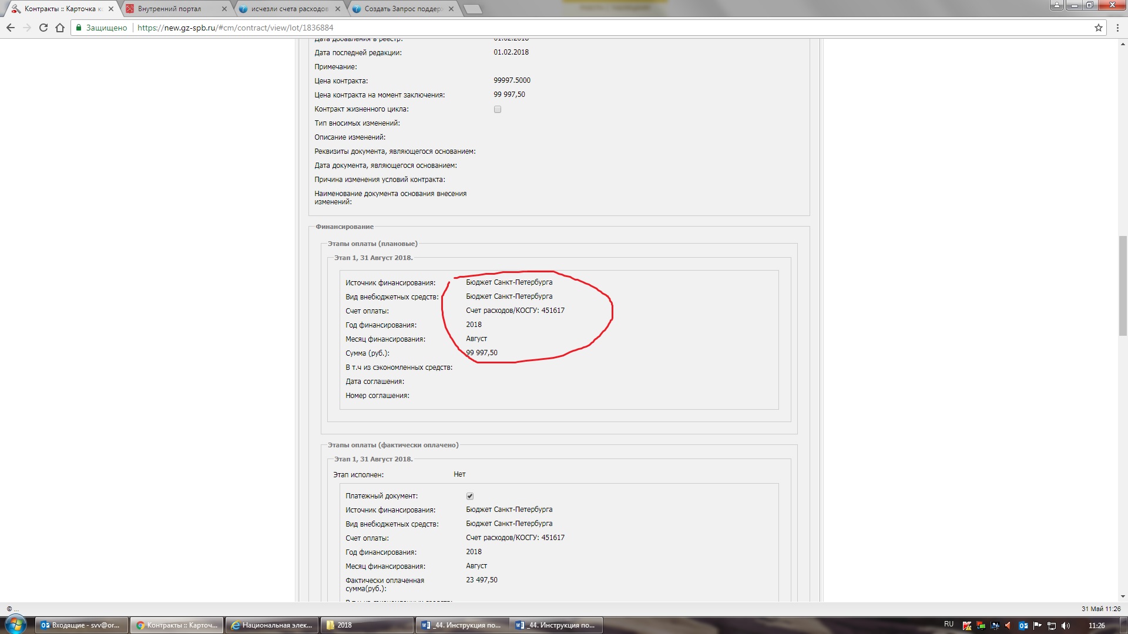Open the Chrome three-dot menu

click(x=1117, y=28)
